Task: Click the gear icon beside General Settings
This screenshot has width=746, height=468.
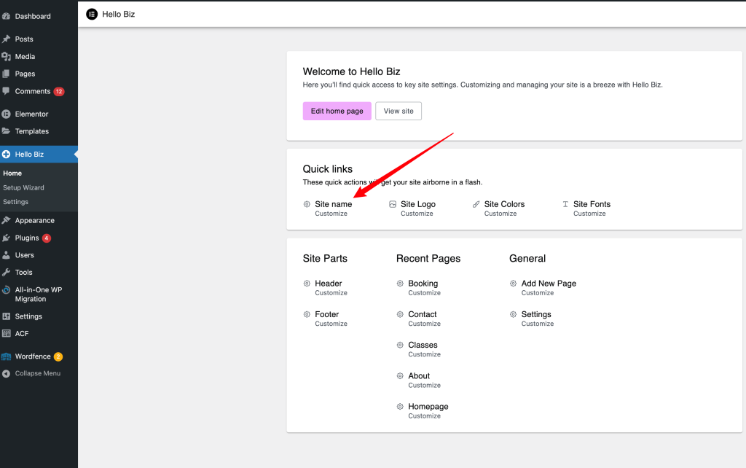Action: (514, 314)
